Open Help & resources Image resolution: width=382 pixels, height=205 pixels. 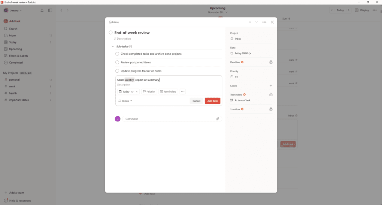pyautogui.click(x=18, y=201)
